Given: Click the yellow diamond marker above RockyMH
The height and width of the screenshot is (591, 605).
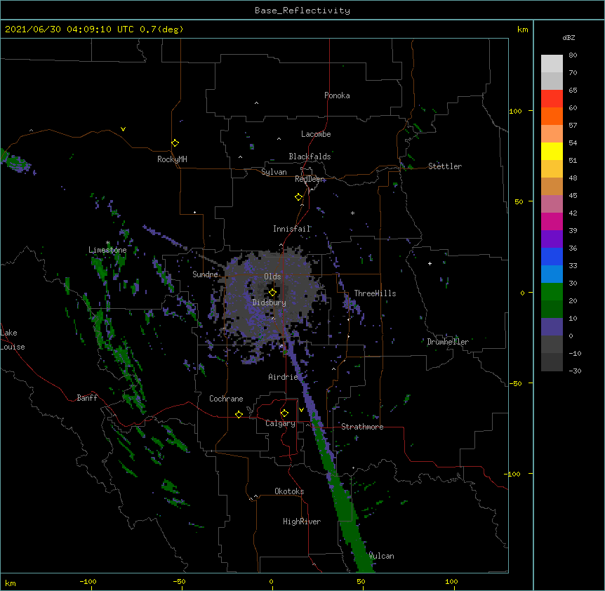Looking at the screenshot, I should click(175, 143).
